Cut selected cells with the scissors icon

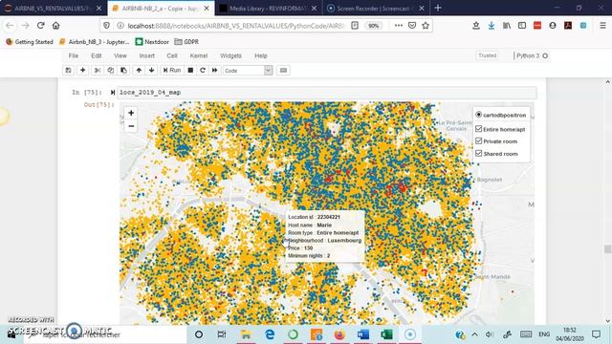pos(98,70)
